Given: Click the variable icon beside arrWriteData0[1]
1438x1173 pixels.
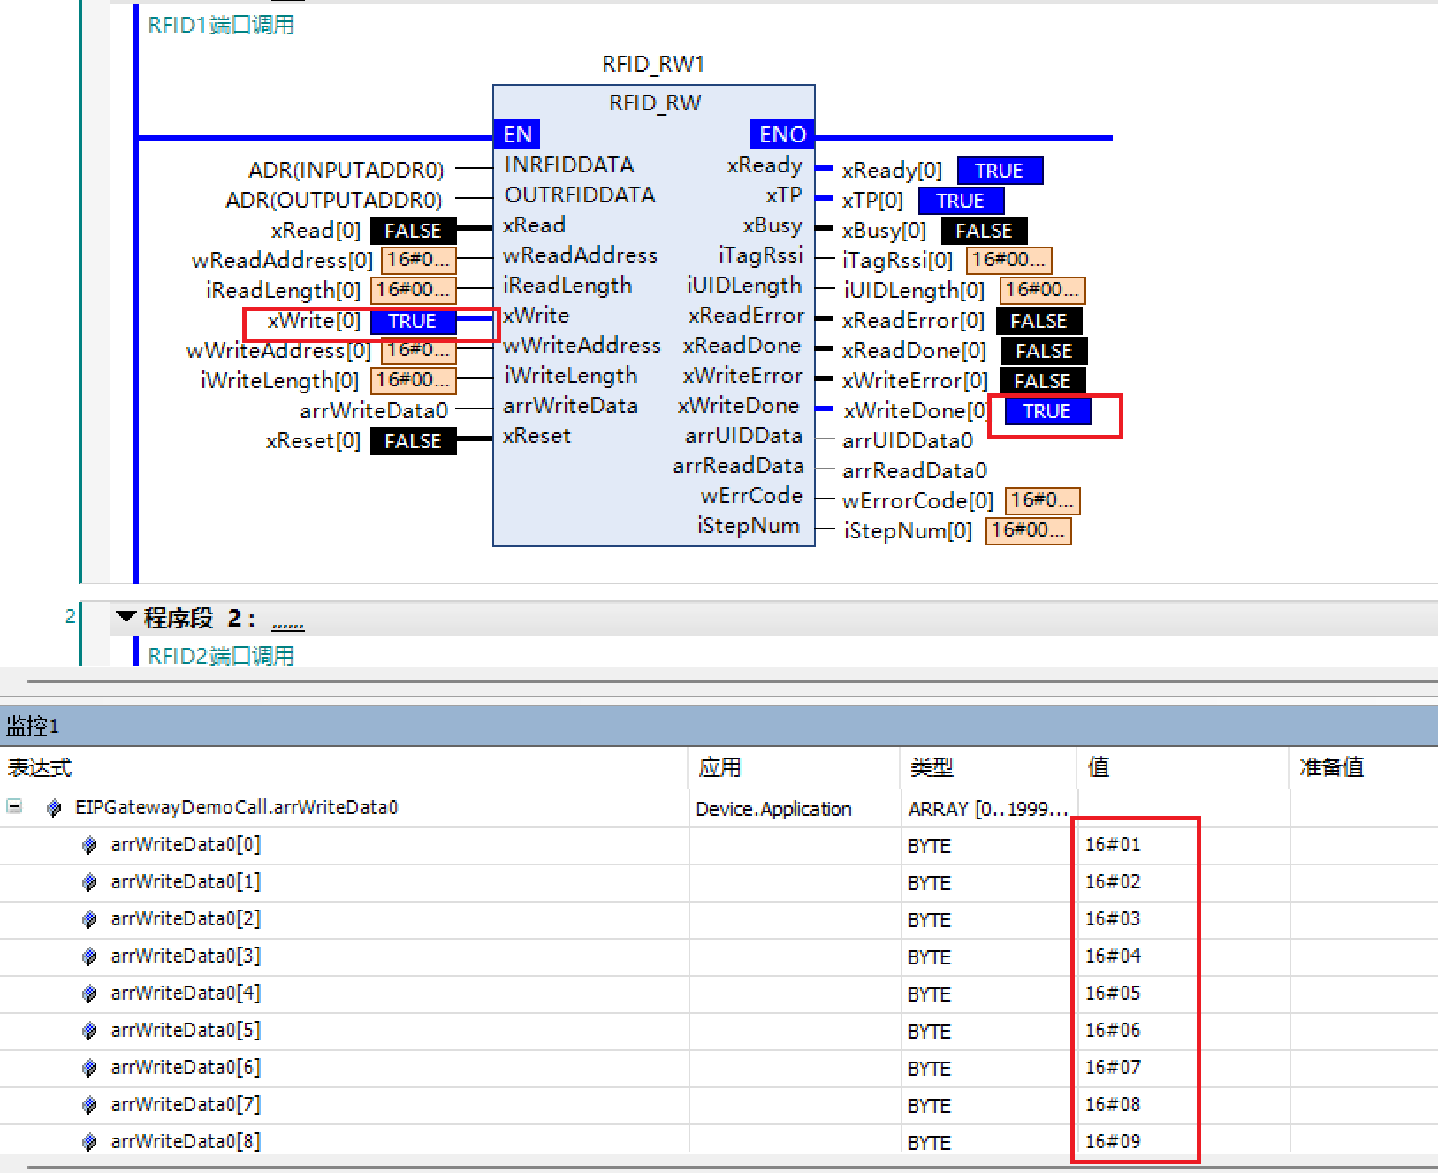Looking at the screenshot, I should pyautogui.click(x=88, y=882).
